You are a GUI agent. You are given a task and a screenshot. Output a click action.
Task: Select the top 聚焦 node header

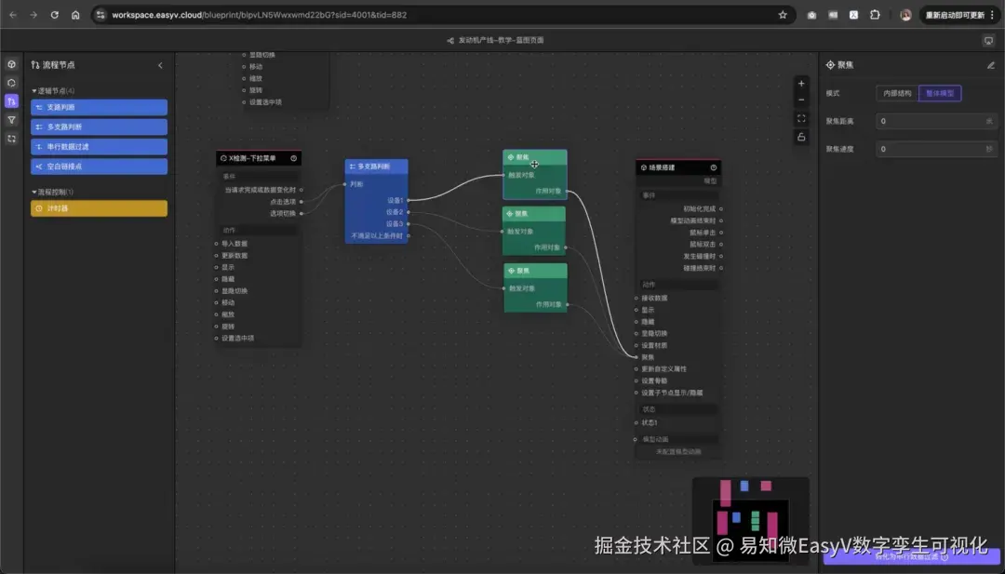[x=535, y=157]
